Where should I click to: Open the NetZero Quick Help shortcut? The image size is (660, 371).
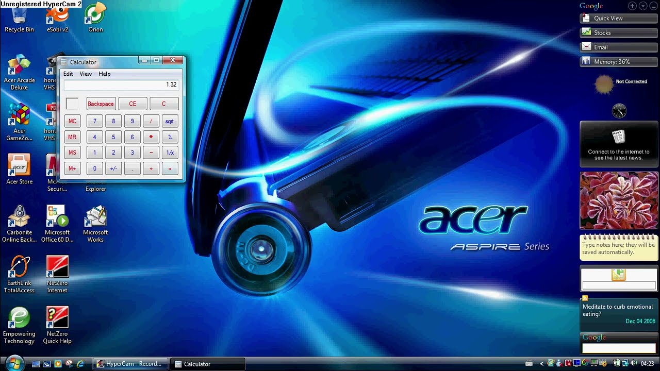coord(57,325)
